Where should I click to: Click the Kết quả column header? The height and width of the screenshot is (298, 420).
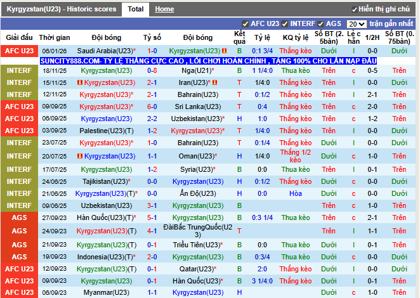(x=239, y=37)
